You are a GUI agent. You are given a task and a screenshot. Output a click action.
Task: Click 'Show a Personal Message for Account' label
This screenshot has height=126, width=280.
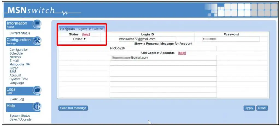pyautogui.click(x=163, y=44)
